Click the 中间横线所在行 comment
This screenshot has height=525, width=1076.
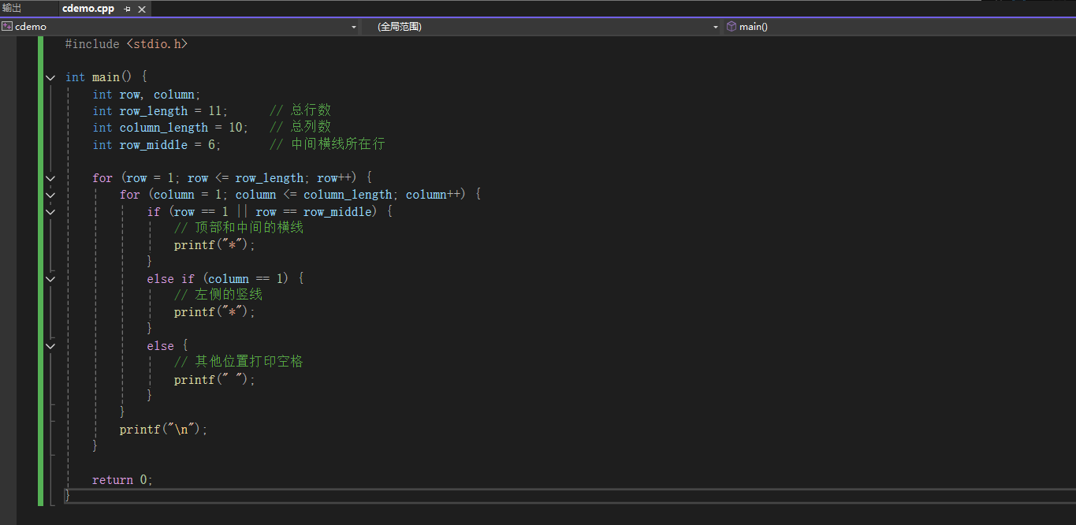click(327, 145)
